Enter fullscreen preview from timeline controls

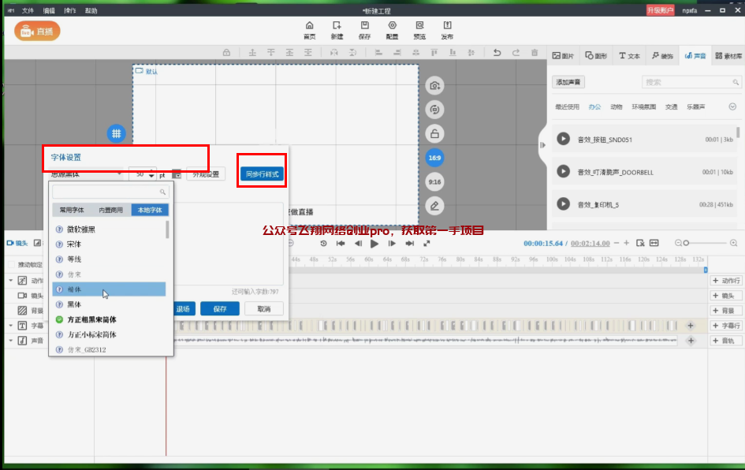(x=427, y=244)
